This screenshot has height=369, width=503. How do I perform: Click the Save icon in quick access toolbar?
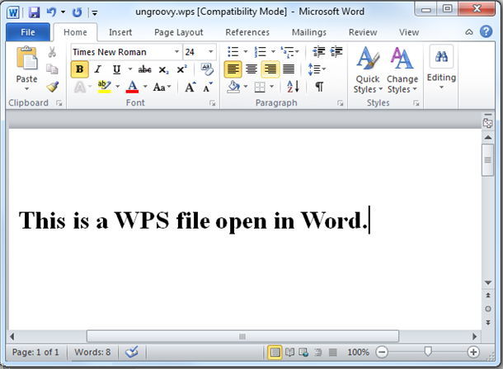pyautogui.click(x=34, y=12)
